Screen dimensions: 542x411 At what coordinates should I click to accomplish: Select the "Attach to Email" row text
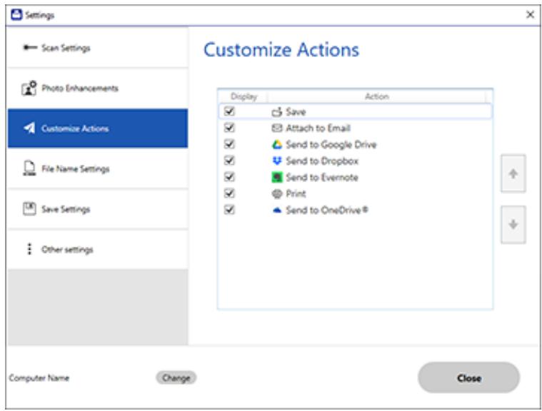[x=318, y=128]
